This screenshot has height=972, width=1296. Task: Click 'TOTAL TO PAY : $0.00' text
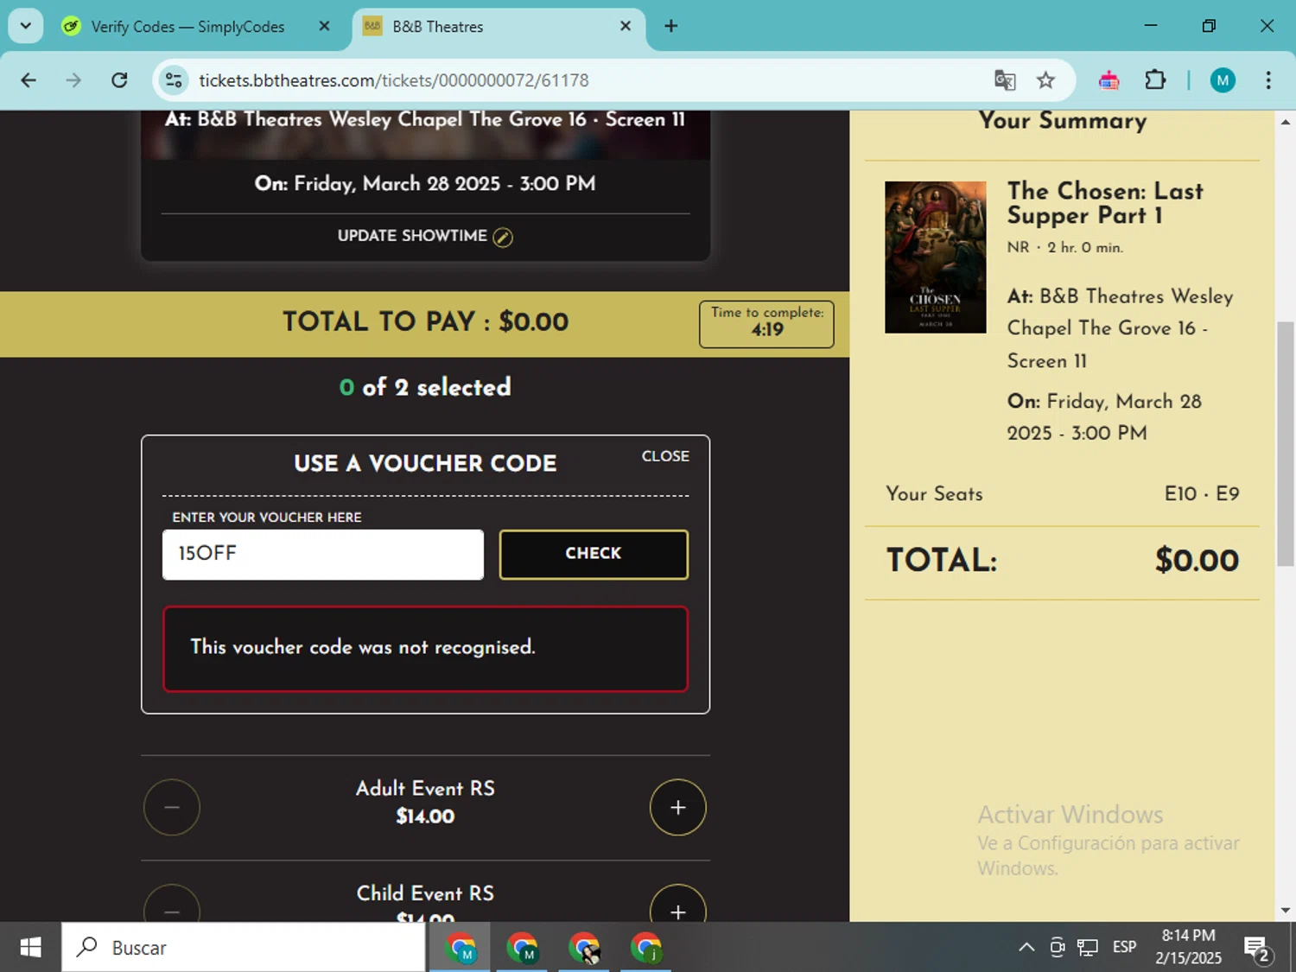(425, 321)
